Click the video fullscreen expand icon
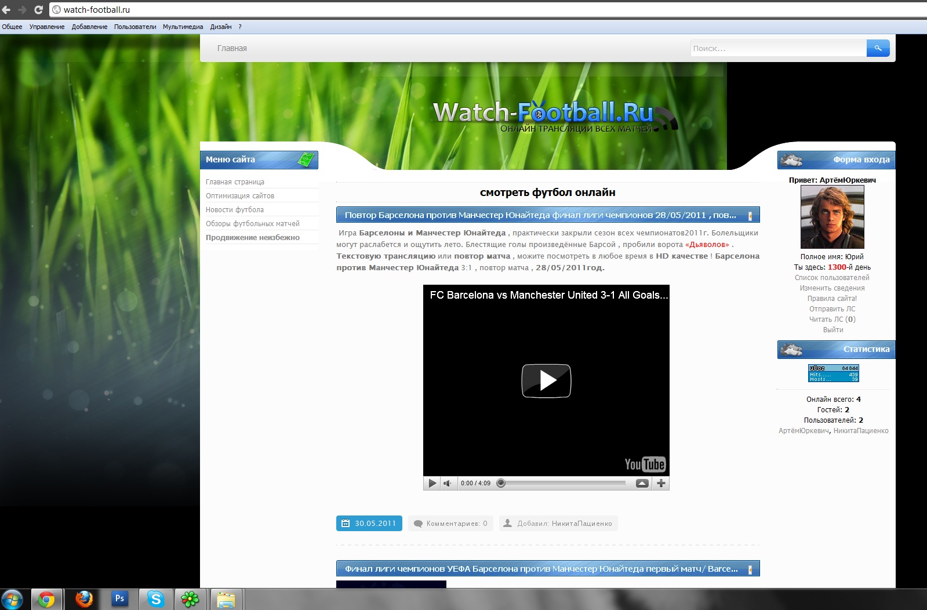 642,483
